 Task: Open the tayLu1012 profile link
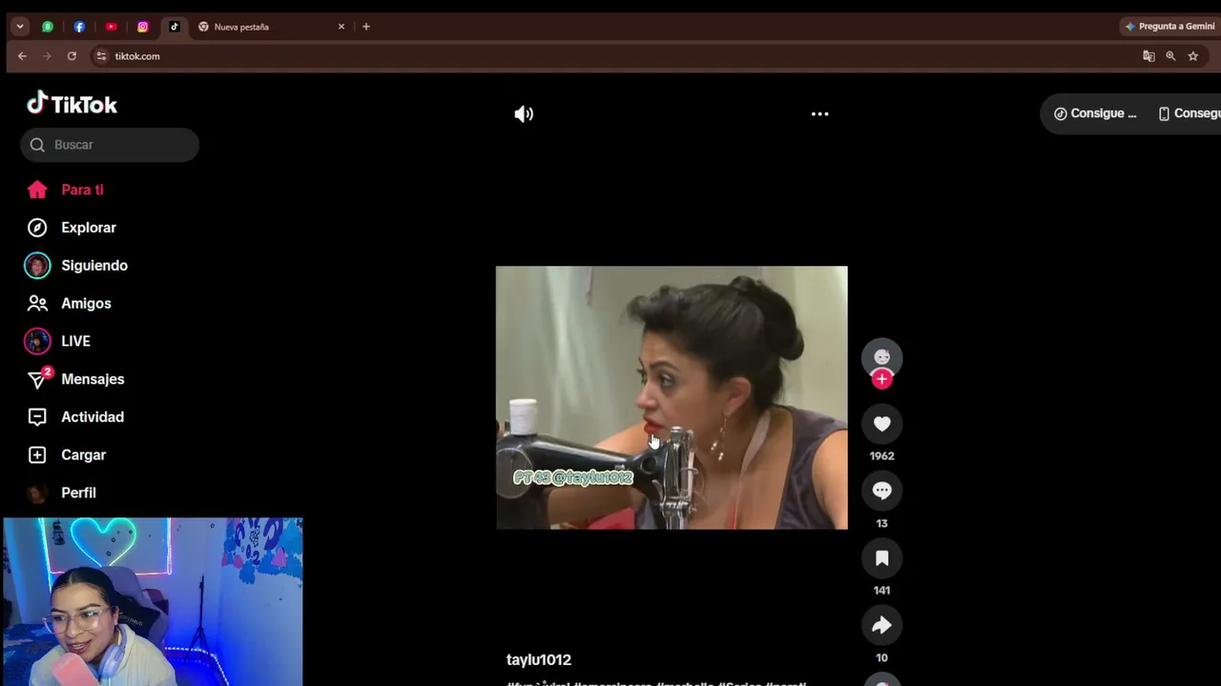[x=539, y=659]
